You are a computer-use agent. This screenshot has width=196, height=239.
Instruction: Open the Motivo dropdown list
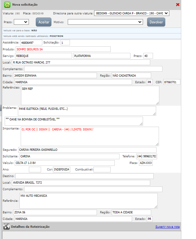[105, 22]
